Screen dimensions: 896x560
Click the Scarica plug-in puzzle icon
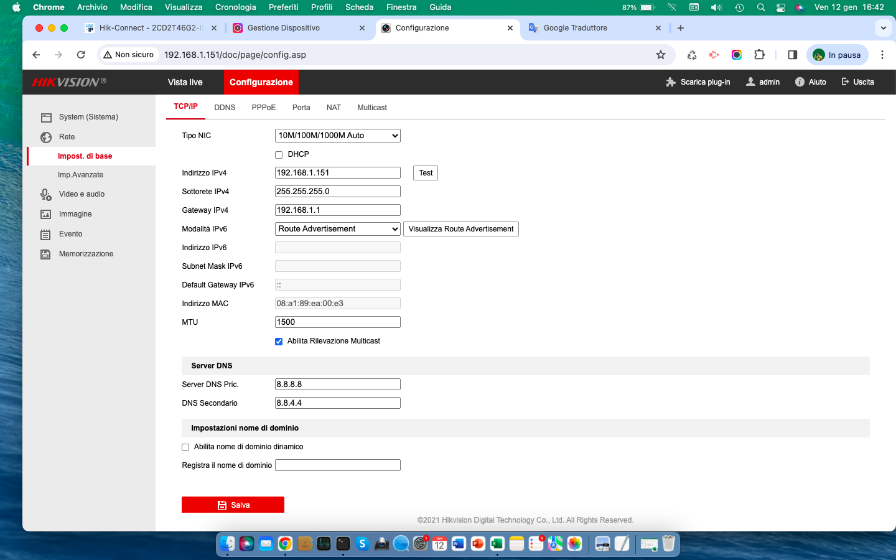coord(670,82)
